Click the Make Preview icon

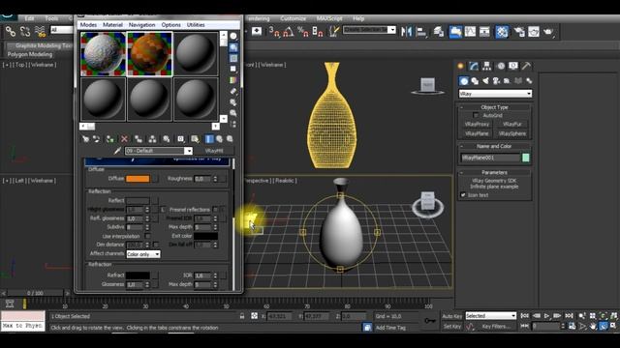(x=233, y=91)
